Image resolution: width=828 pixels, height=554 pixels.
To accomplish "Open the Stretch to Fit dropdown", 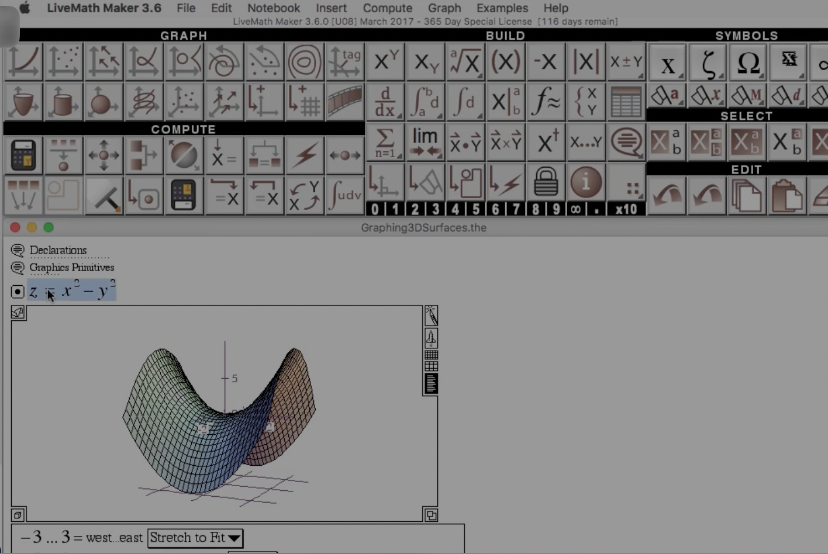I will coord(195,538).
